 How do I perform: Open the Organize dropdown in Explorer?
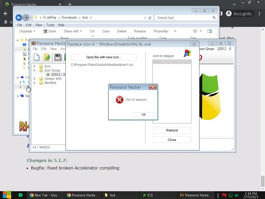[x=27, y=31]
